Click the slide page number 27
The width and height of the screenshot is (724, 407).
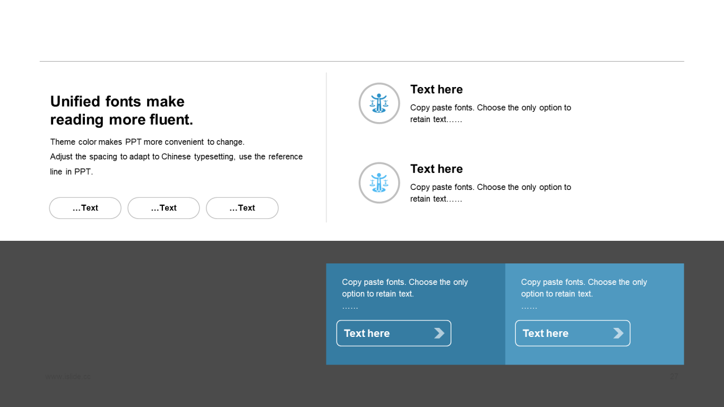click(x=674, y=376)
